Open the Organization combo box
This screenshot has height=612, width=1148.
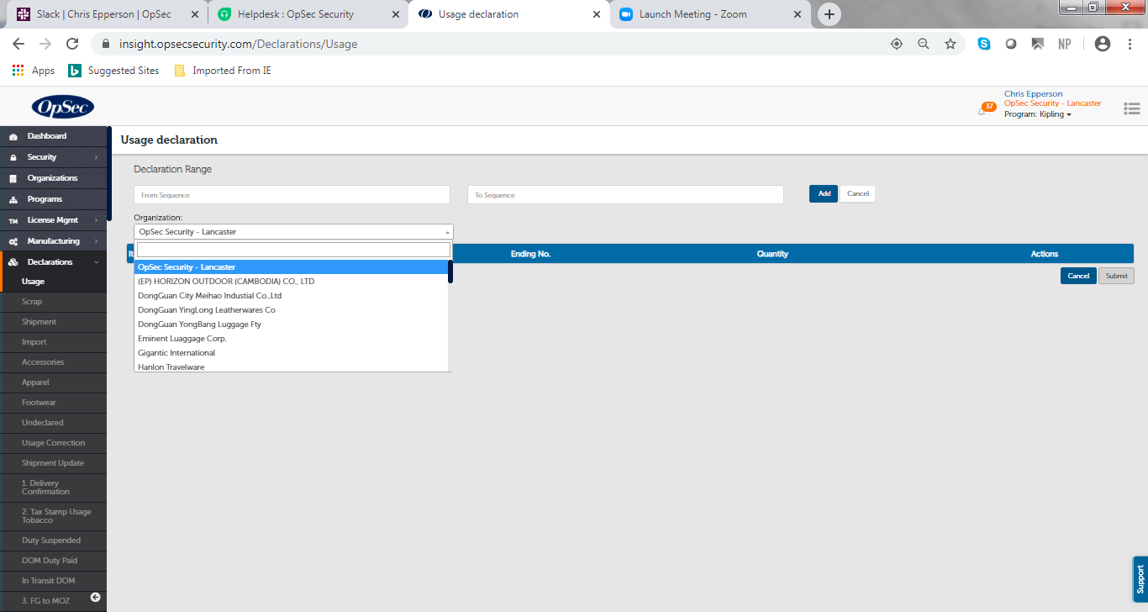point(293,232)
